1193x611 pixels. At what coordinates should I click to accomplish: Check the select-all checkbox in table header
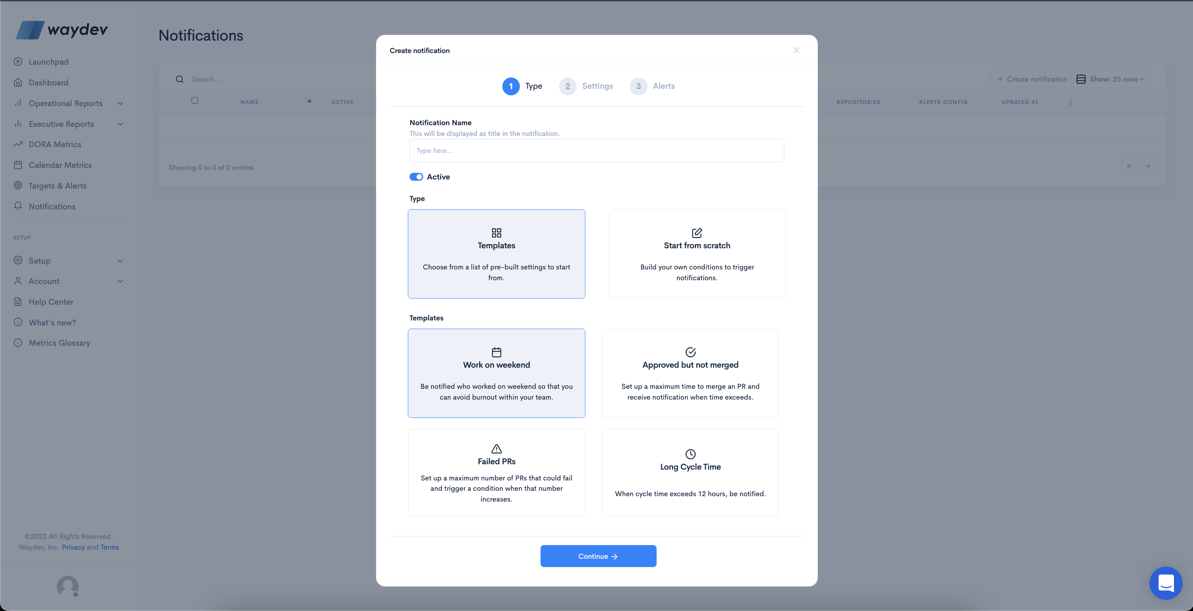pos(195,101)
